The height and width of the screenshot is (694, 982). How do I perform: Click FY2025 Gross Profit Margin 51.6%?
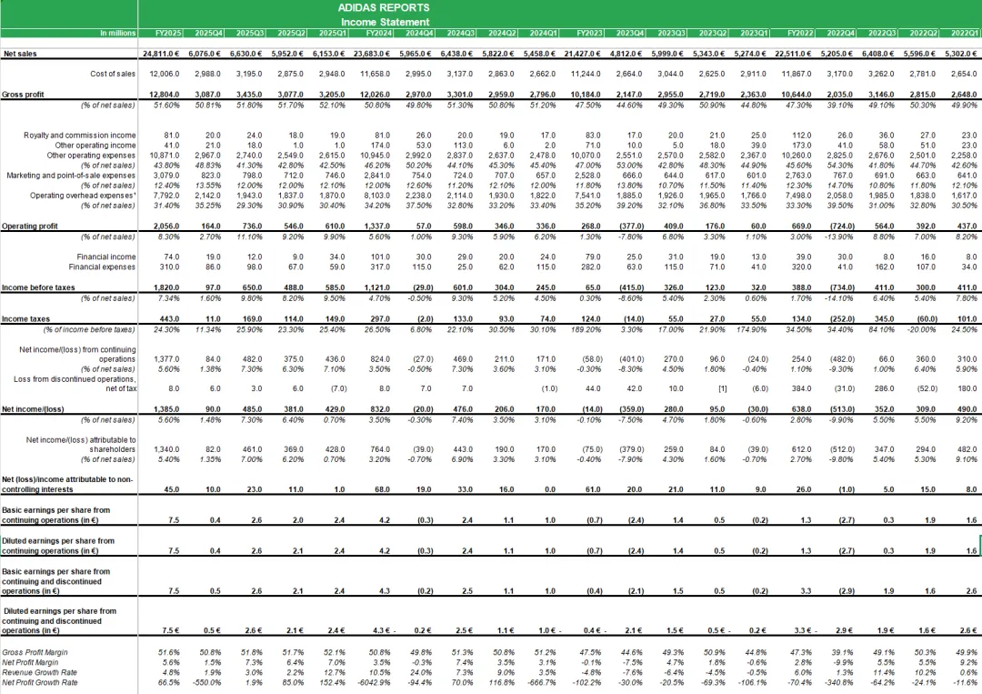pos(168,653)
